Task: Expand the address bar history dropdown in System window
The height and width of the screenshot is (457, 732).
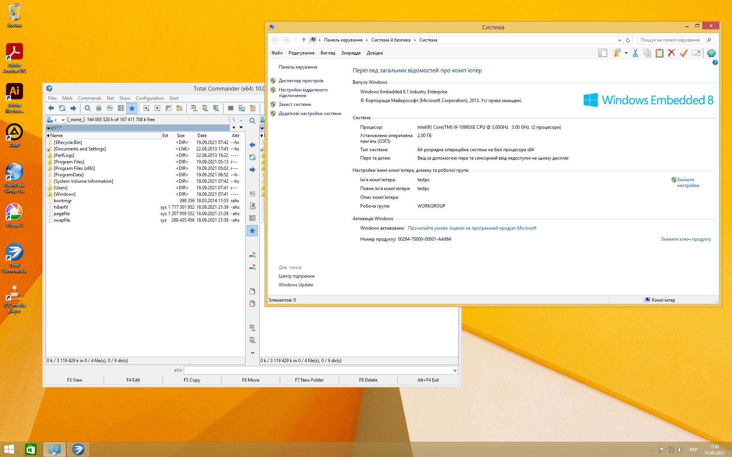Action: (619, 40)
